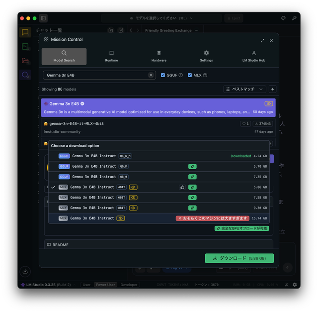The width and height of the screenshot is (318, 312).
Task: Expand Mission Control to full screen
Action: [262, 40]
